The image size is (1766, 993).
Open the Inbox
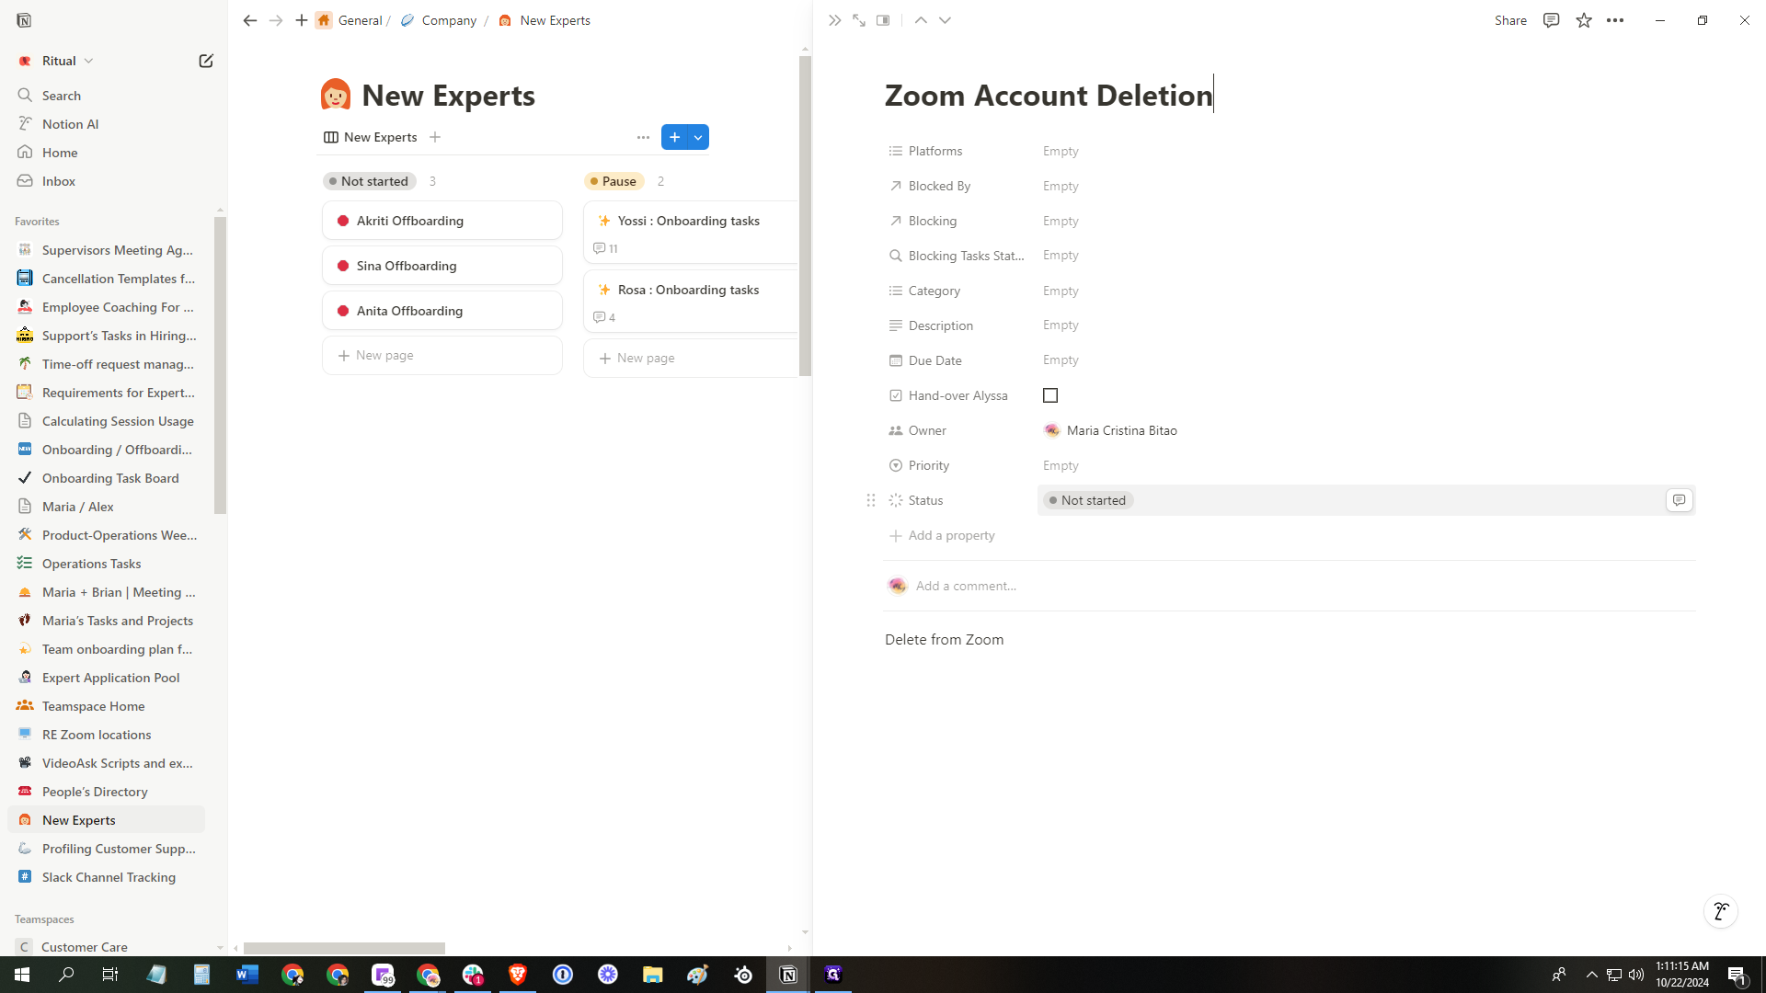[106, 181]
